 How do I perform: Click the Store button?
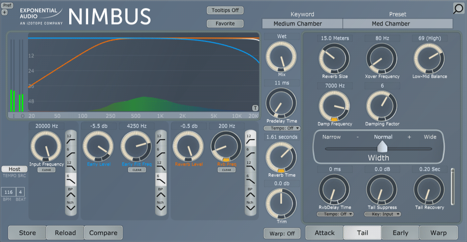27,233
